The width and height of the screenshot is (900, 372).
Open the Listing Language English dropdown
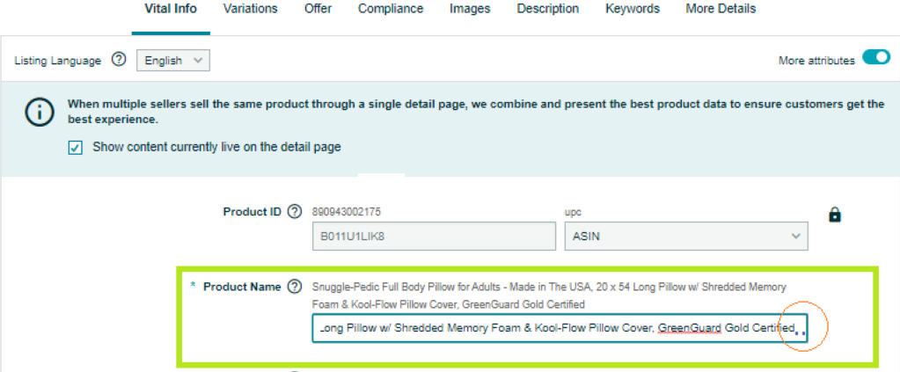pos(173,61)
